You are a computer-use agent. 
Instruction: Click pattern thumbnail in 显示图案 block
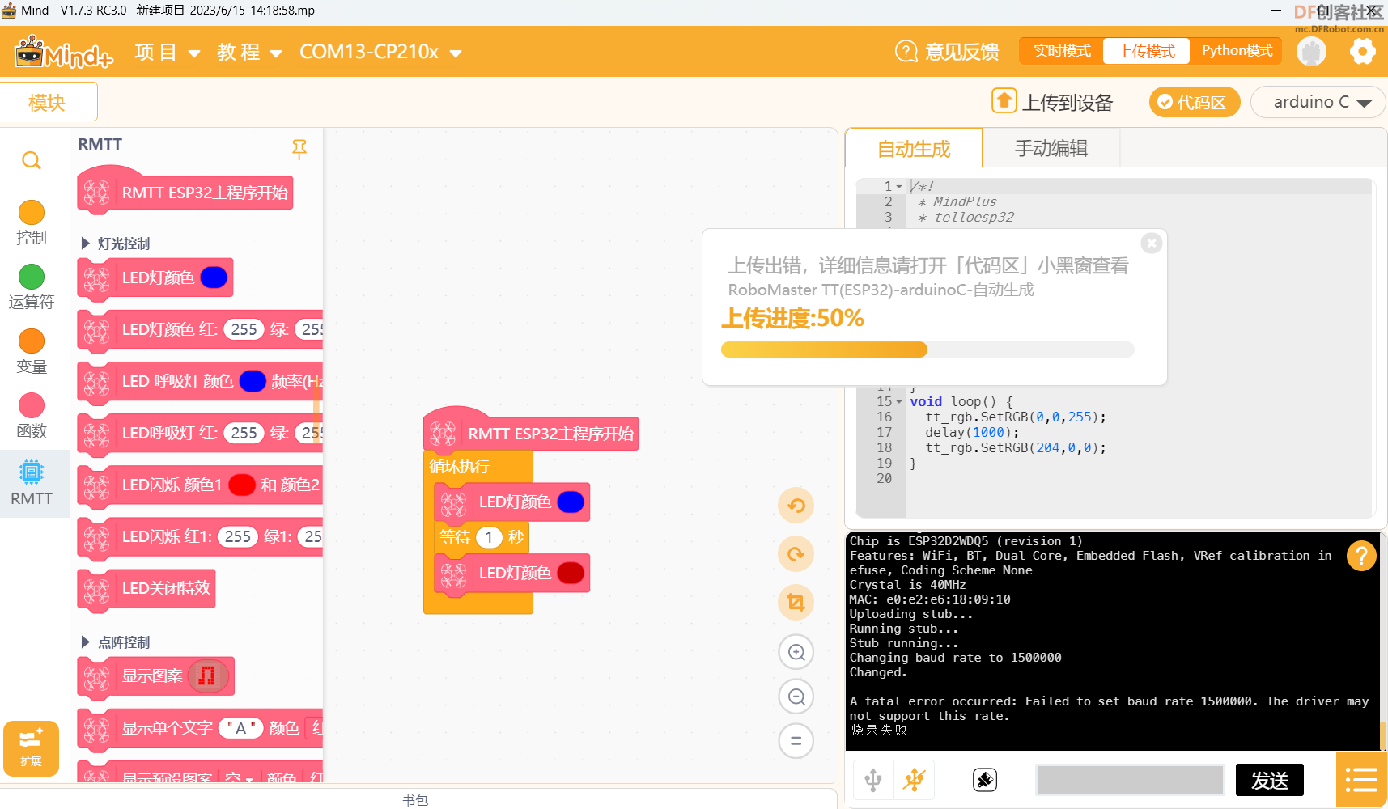[x=207, y=676]
